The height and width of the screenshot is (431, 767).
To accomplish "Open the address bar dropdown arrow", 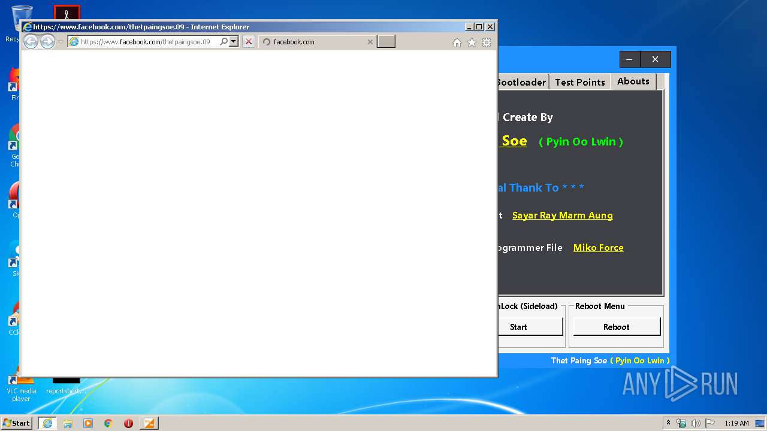I will tap(234, 42).
